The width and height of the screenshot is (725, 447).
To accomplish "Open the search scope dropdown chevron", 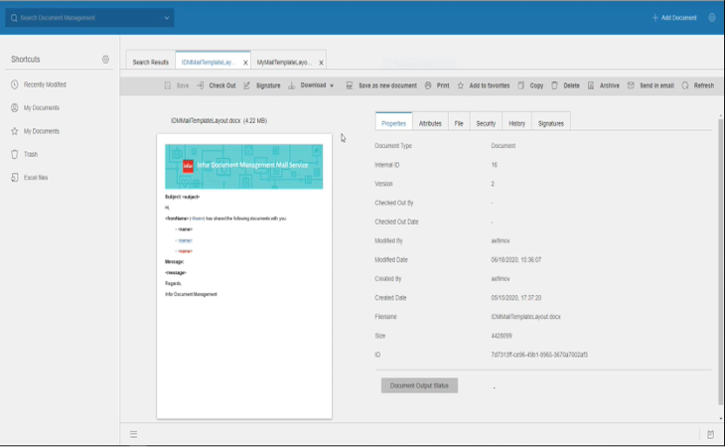I will [x=166, y=18].
